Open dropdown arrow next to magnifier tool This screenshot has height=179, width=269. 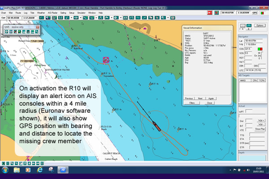pyautogui.click(x=168, y=17)
